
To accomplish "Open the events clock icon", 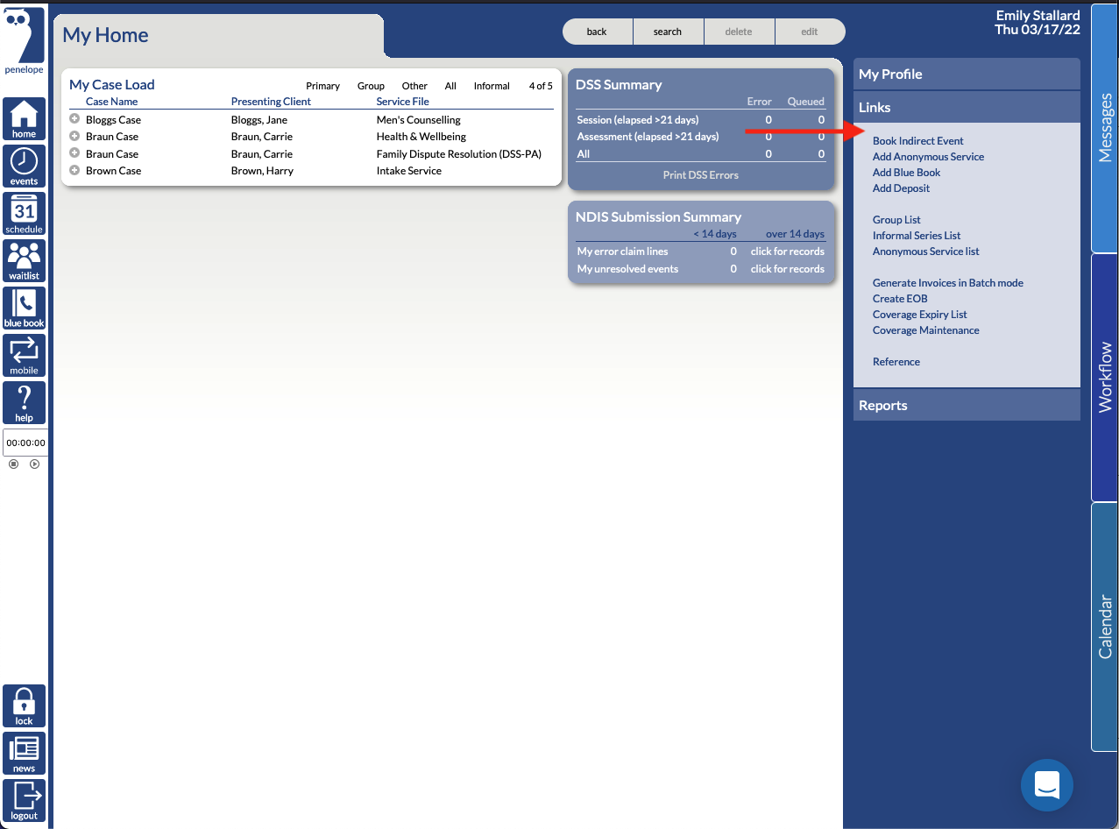I will [24, 167].
